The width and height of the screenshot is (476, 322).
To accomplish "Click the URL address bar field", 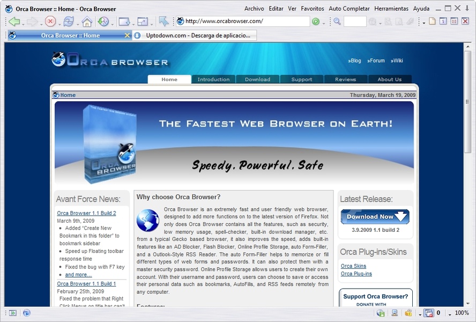I will pyautogui.click(x=243, y=21).
